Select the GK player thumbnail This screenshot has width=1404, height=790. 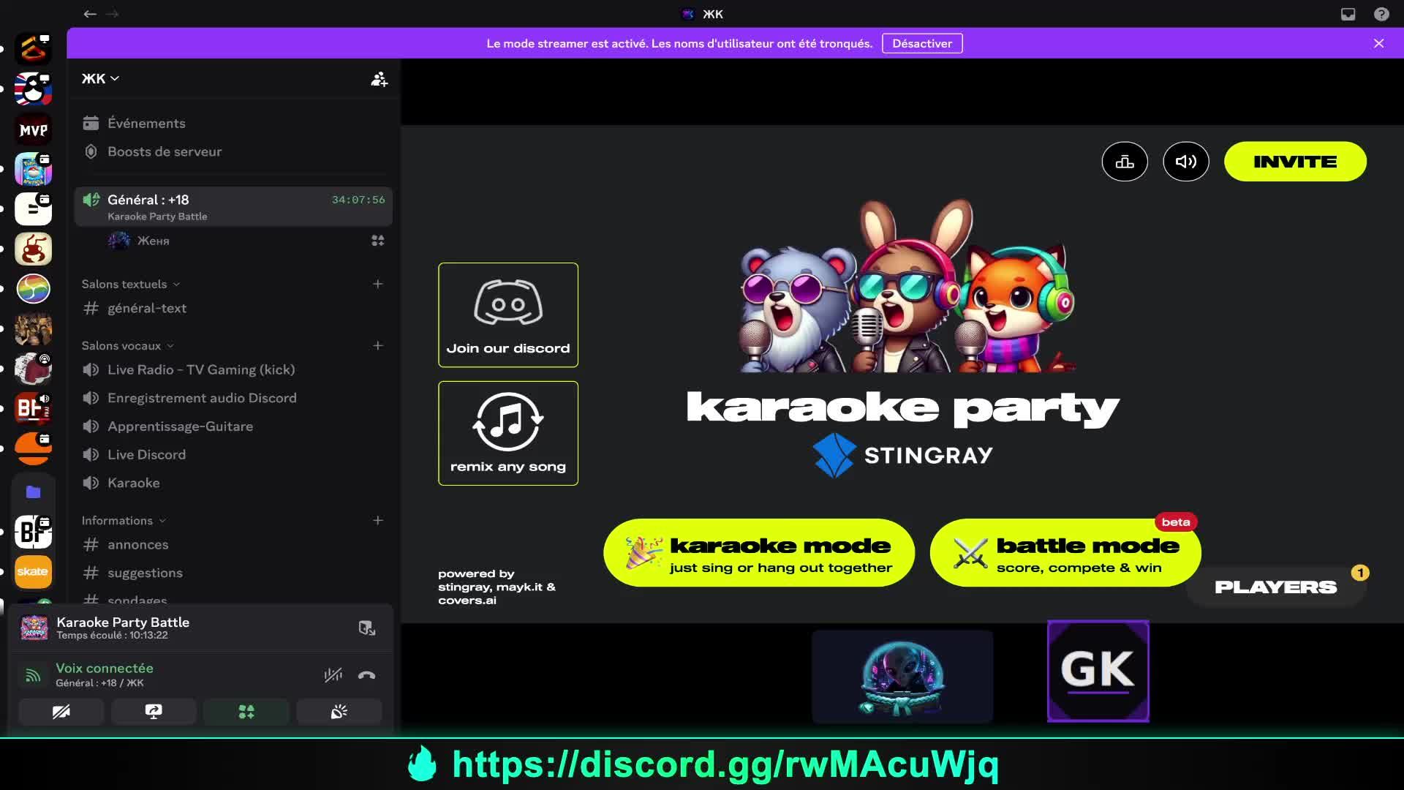pos(1098,671)
